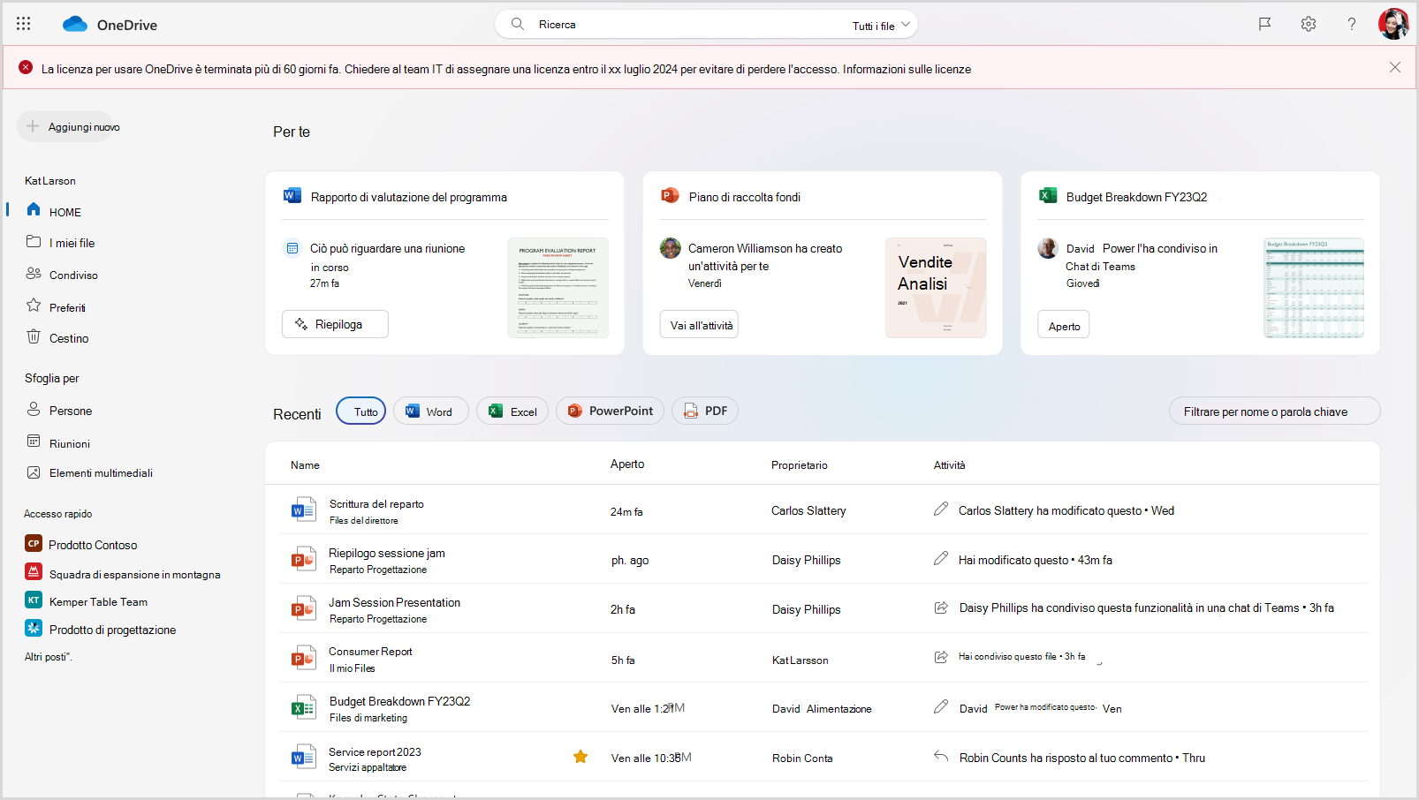Sort by Proprietario column header
The width and height of the screenshot is (1419, 800).
point(799,465)
